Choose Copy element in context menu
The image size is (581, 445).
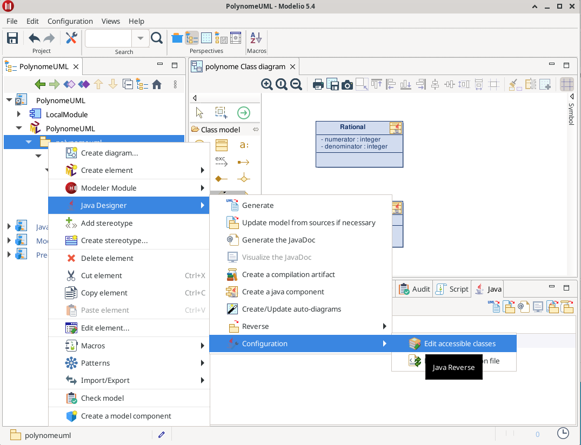tap(129, 293)
